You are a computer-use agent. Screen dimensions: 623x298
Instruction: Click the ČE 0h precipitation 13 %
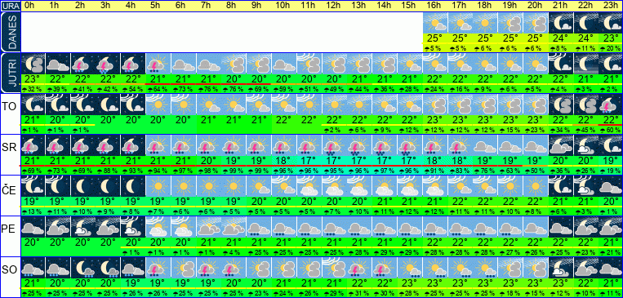pos(33,212)
